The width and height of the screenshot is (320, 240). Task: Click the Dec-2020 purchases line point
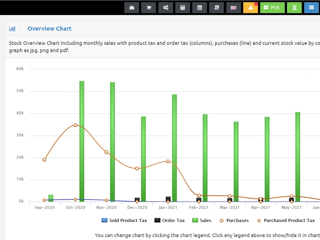tap(137, 168)
